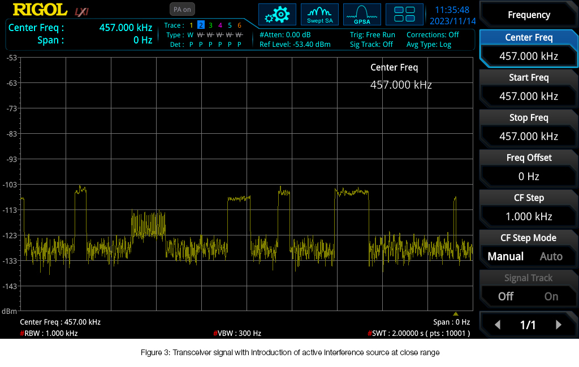Viewport: 579px width, 367px height.
Task: Click the sweep position marker triangle
Action: (456, 314)
